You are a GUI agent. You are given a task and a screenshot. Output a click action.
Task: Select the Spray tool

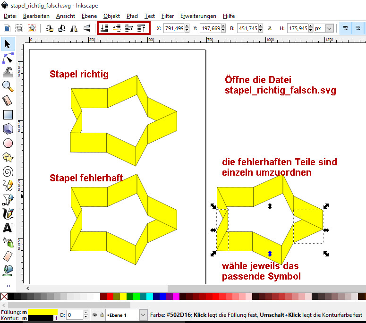8,242
